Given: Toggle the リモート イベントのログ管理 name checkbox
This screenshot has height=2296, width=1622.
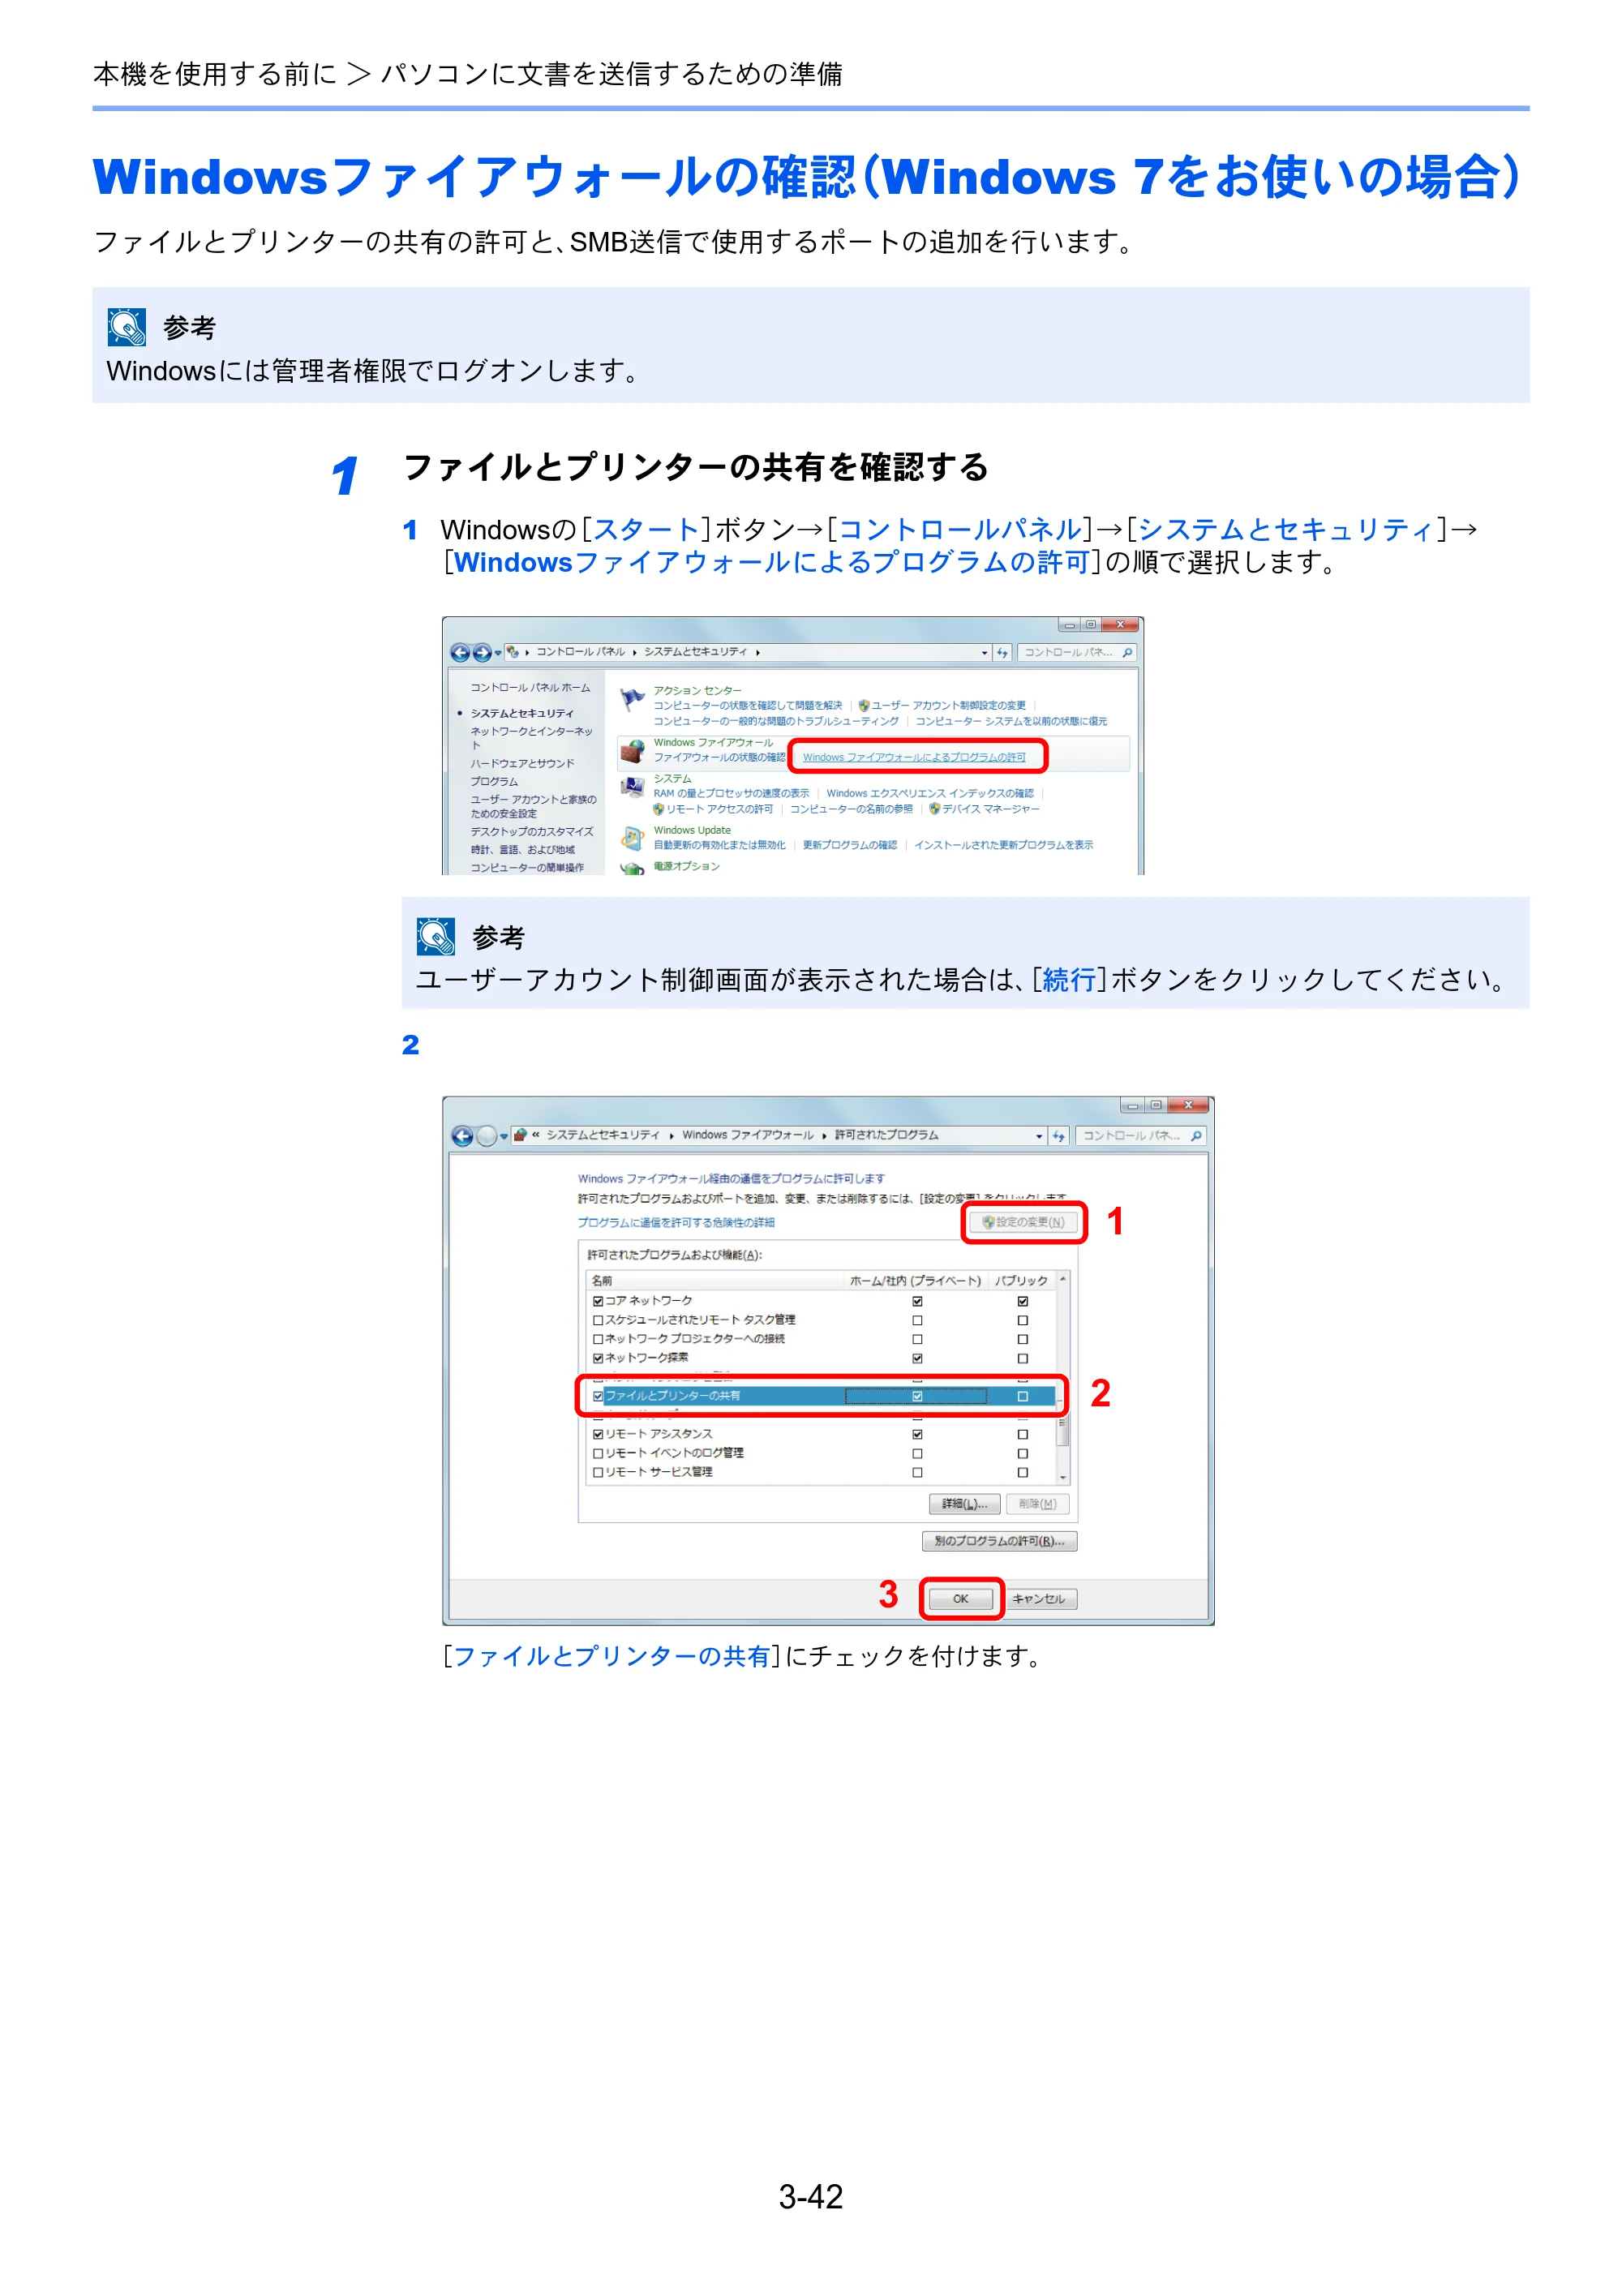Looking at the screenshot, I should [x=598, y=1453].
